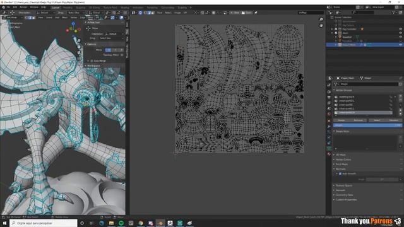The width and height of the screenshot is (404, 227).
Task: Click the viewport pan hand gizmo
Action: (x=79, y=47)
